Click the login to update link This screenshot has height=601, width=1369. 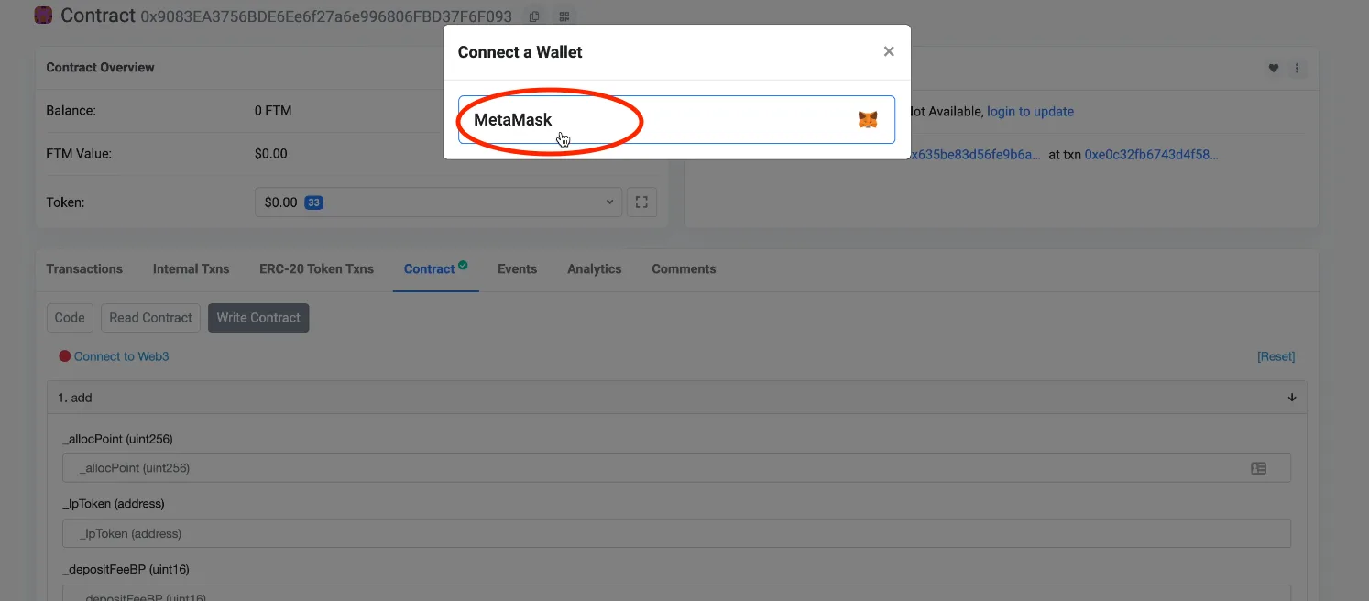pyautogui.click(x=1030, y=111)
